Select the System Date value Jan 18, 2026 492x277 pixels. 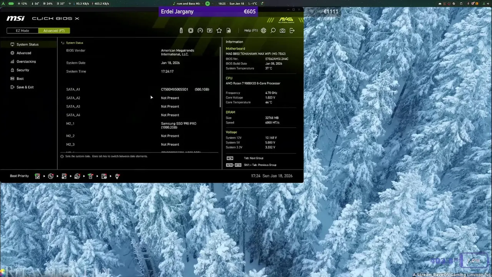tap(170, 63)
